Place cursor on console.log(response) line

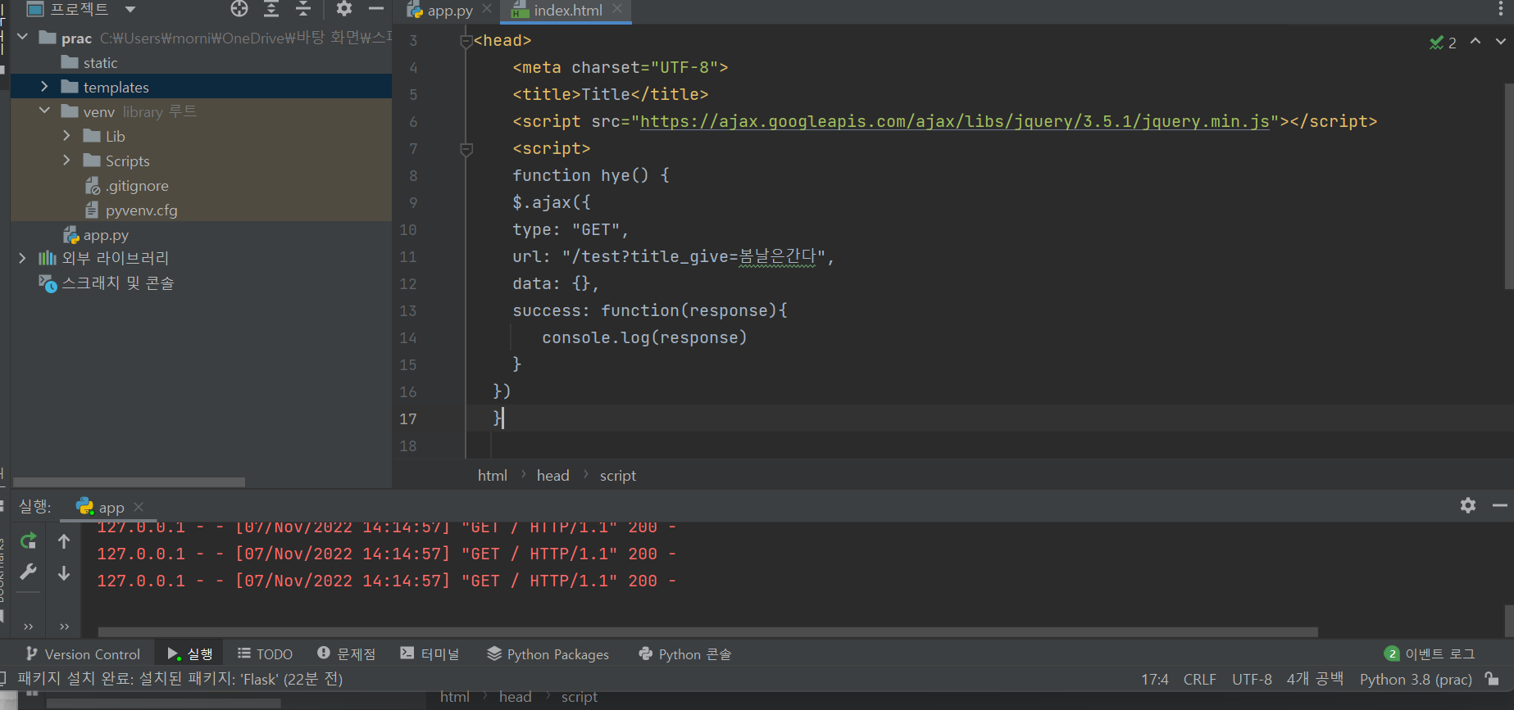(x=644, y=337)
